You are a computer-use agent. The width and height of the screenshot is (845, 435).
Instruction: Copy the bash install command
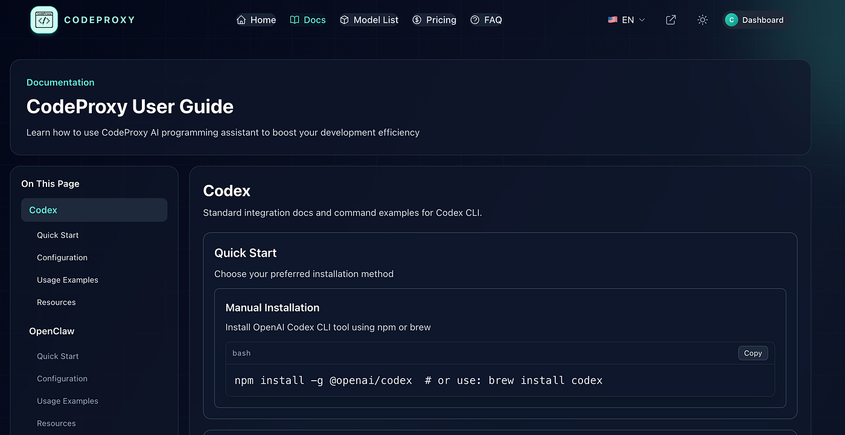pos(753,353)
